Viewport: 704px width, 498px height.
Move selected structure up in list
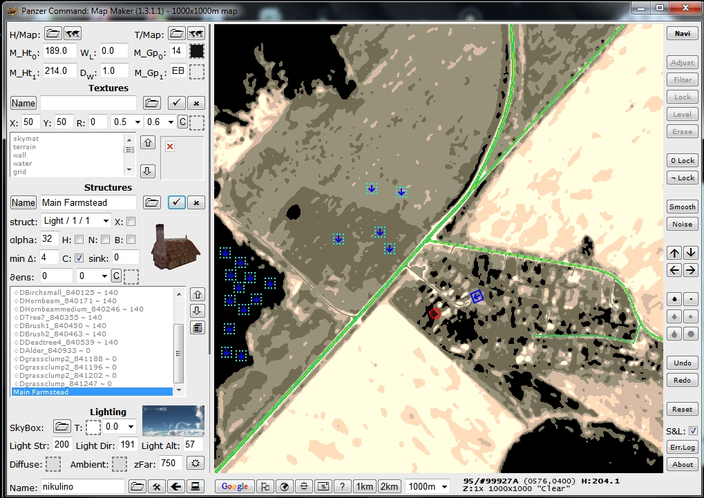tap(198, 294)
